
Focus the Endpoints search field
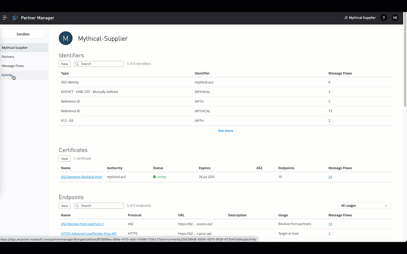pyautogui.click(x=99, y=206)
